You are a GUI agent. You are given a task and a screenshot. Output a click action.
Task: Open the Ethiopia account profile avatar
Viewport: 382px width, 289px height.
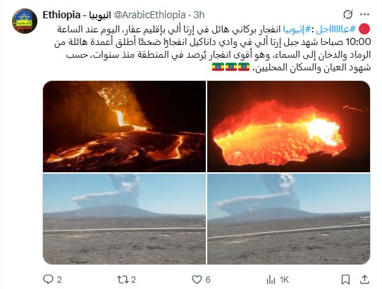pos(25,21)
